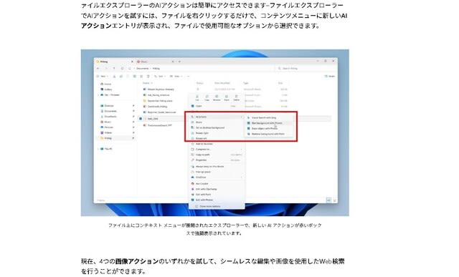Click the Up one level arrow

114,69
